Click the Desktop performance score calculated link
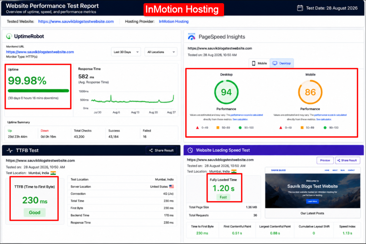This screenshot has width=366, height=244. (x=247, y=115)
